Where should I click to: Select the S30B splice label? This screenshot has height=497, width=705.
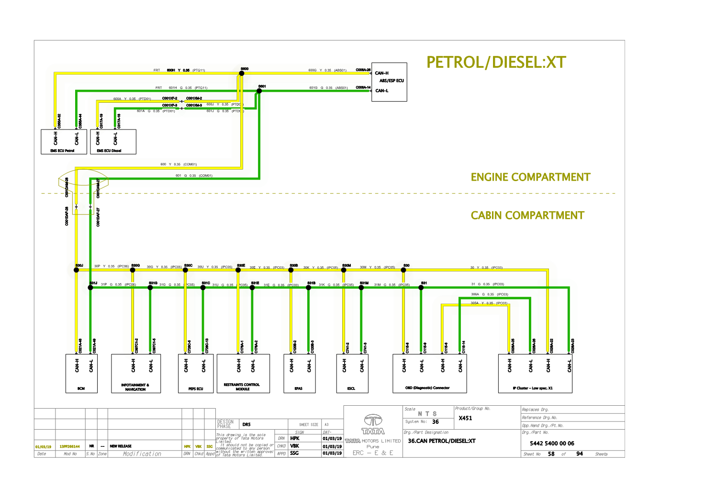click(294, 266)
